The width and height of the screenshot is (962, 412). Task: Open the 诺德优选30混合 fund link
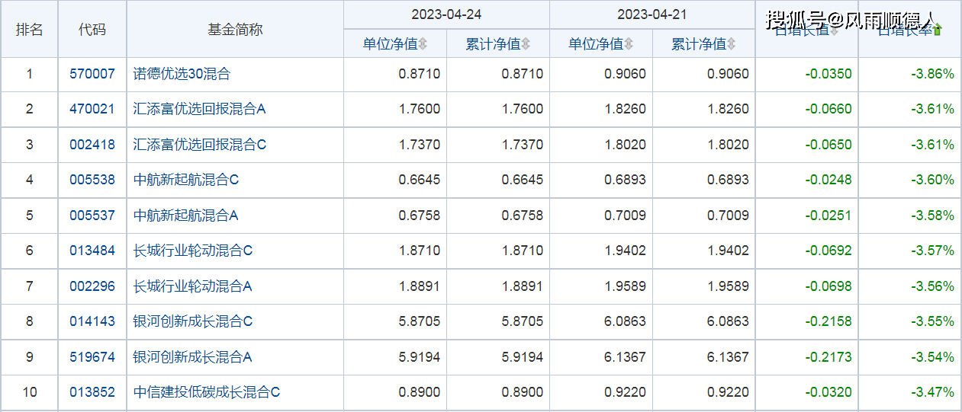[182, 74]
